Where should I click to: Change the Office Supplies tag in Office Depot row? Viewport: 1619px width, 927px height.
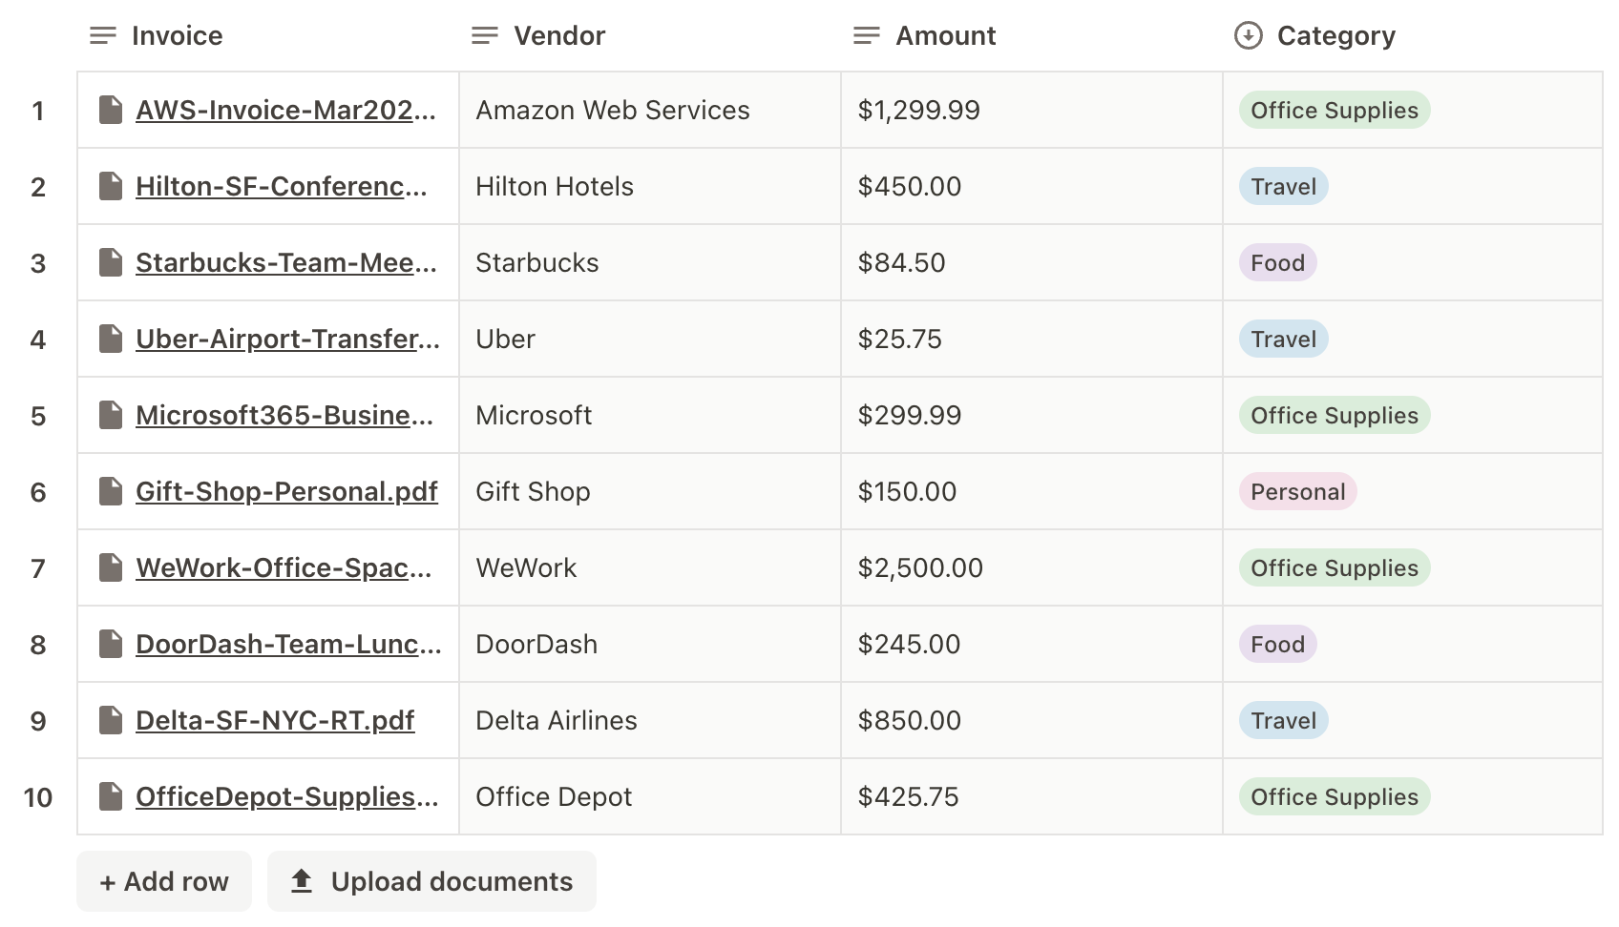pos(1335,796)
